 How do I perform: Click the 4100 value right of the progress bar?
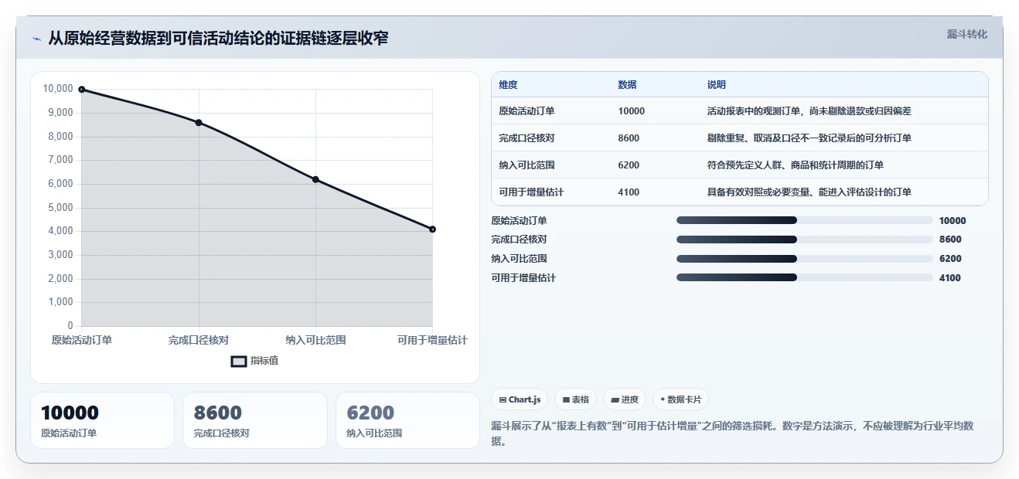point(950,278)
